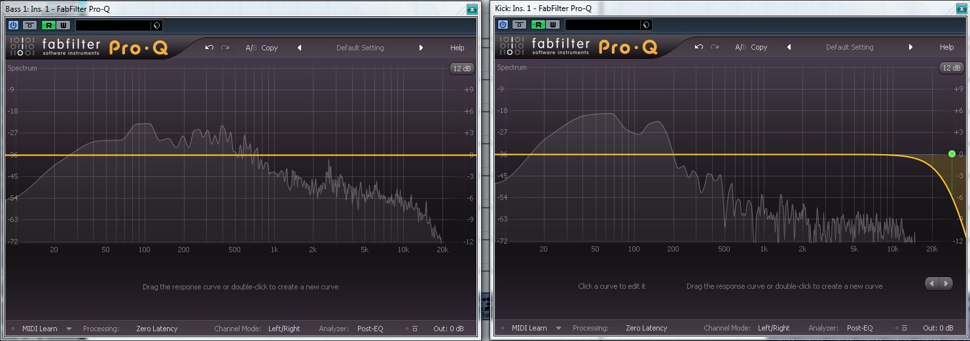
Task: Click the FabFilter logo icon in Kick window
Action: pyautogui.click(x=512, y=46)
